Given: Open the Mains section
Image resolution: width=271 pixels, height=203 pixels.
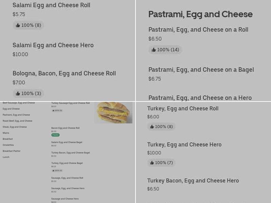Looking at the screenshot, I should click(x=6, y=133).
